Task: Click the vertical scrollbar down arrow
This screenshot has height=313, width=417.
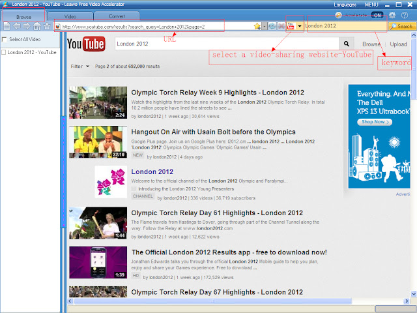Action: [x=414, y=294]
